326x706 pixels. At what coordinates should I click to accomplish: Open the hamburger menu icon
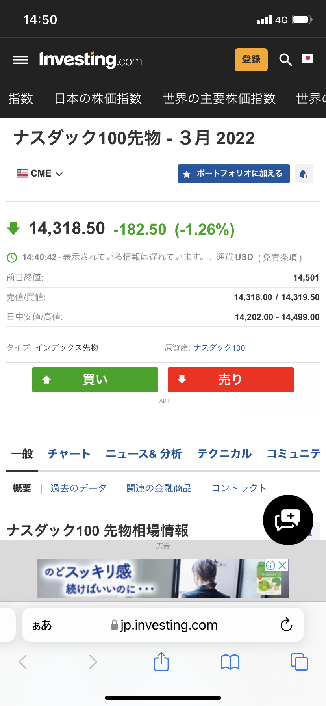20,60
